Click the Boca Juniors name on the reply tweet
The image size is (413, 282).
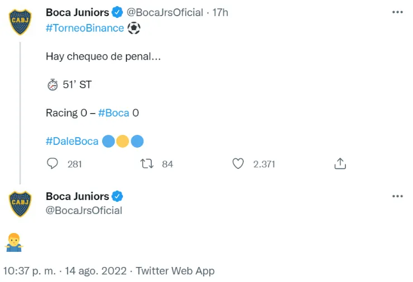click(x=77, y=196)
